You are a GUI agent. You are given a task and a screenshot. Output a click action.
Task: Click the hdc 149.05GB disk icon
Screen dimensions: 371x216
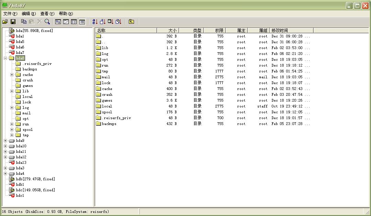point(12,190)
